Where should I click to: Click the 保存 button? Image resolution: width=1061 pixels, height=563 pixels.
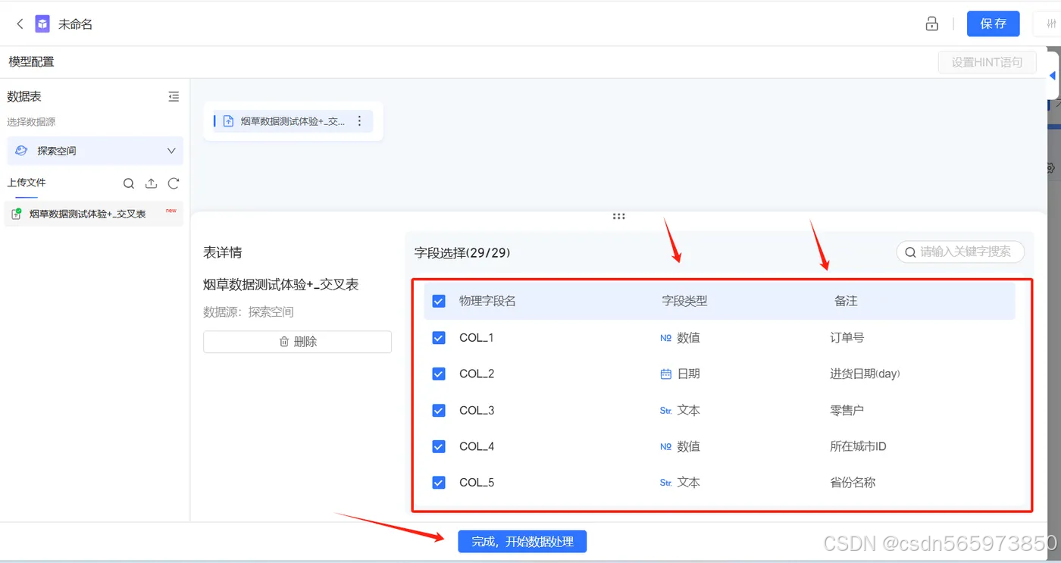(994, 23)
